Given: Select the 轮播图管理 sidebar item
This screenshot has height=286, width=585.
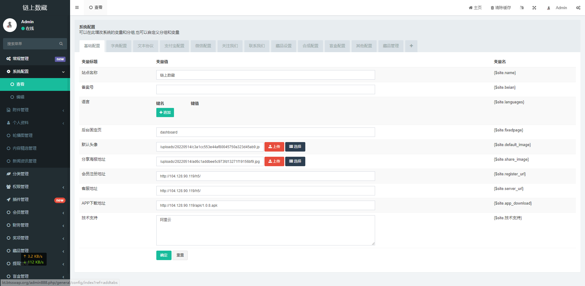Looking at the screenshot, I should [x=22, y=135].
